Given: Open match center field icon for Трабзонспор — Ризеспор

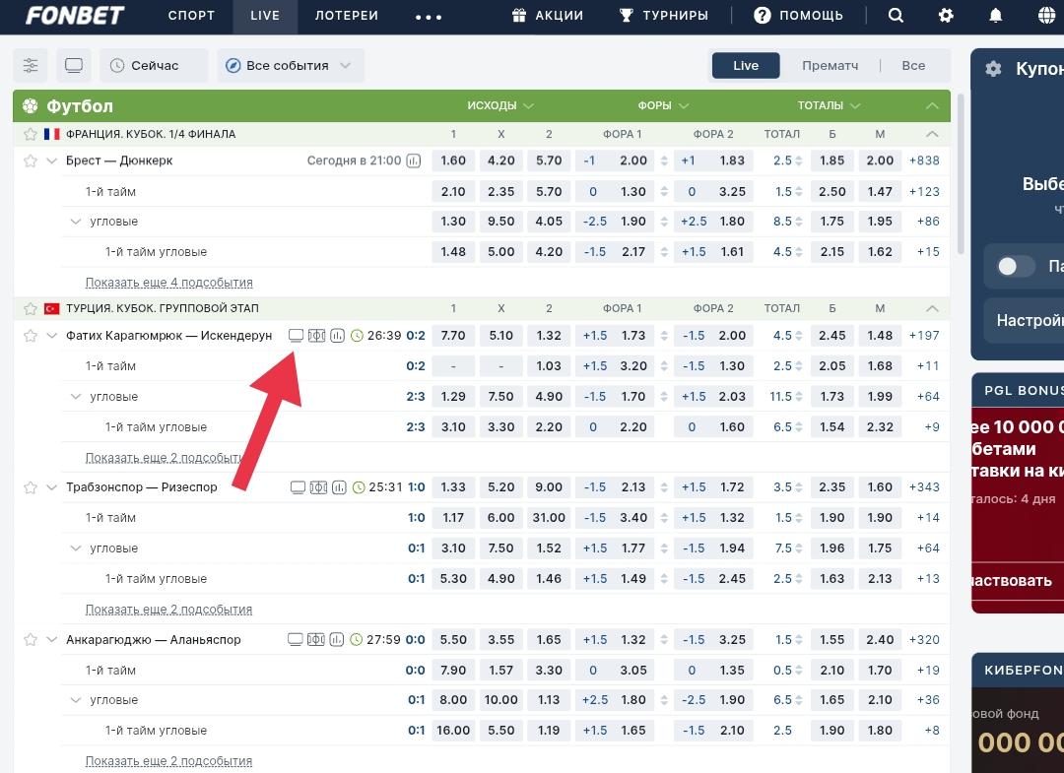Looking at the screenshot, I should click(317, 487).
